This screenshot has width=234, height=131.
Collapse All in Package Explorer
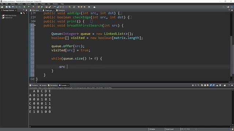coord(21,13)
